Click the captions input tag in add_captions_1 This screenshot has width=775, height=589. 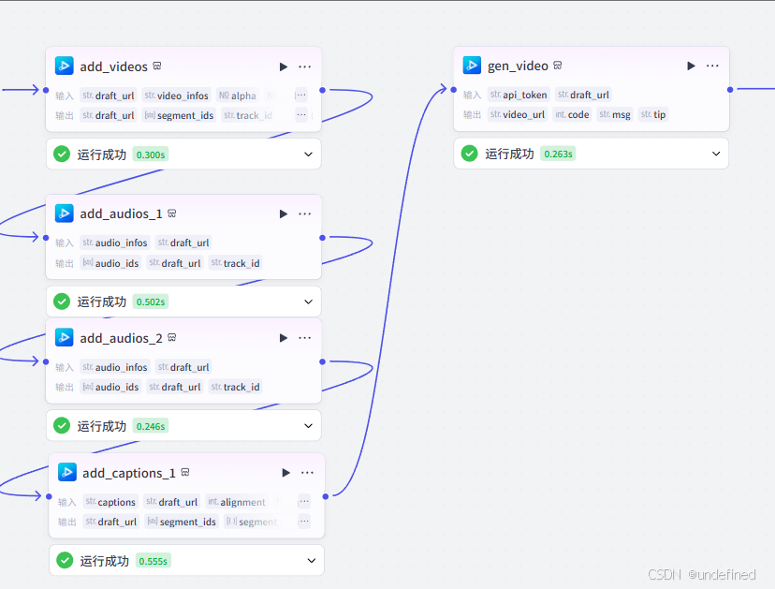[110, 502]
